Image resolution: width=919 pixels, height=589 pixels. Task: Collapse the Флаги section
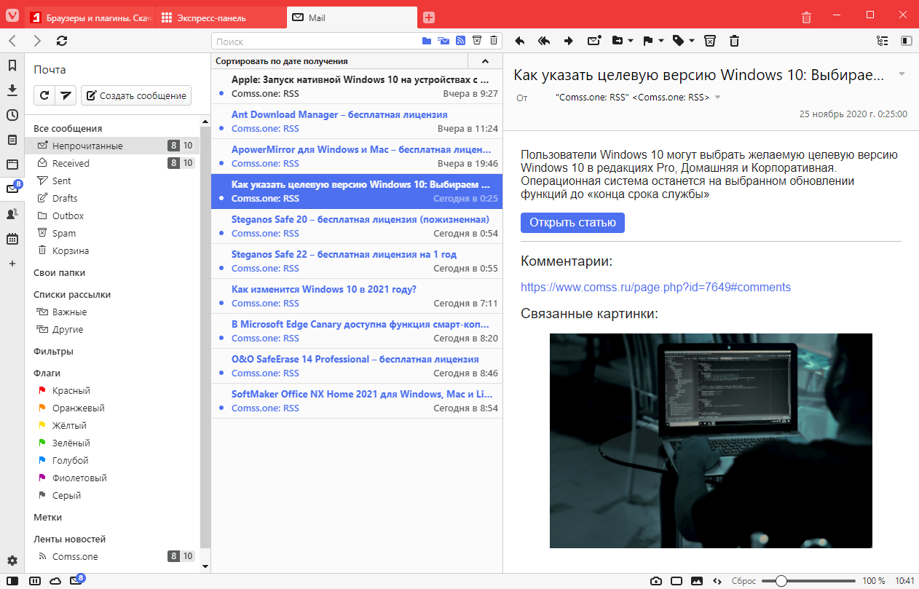47,373
